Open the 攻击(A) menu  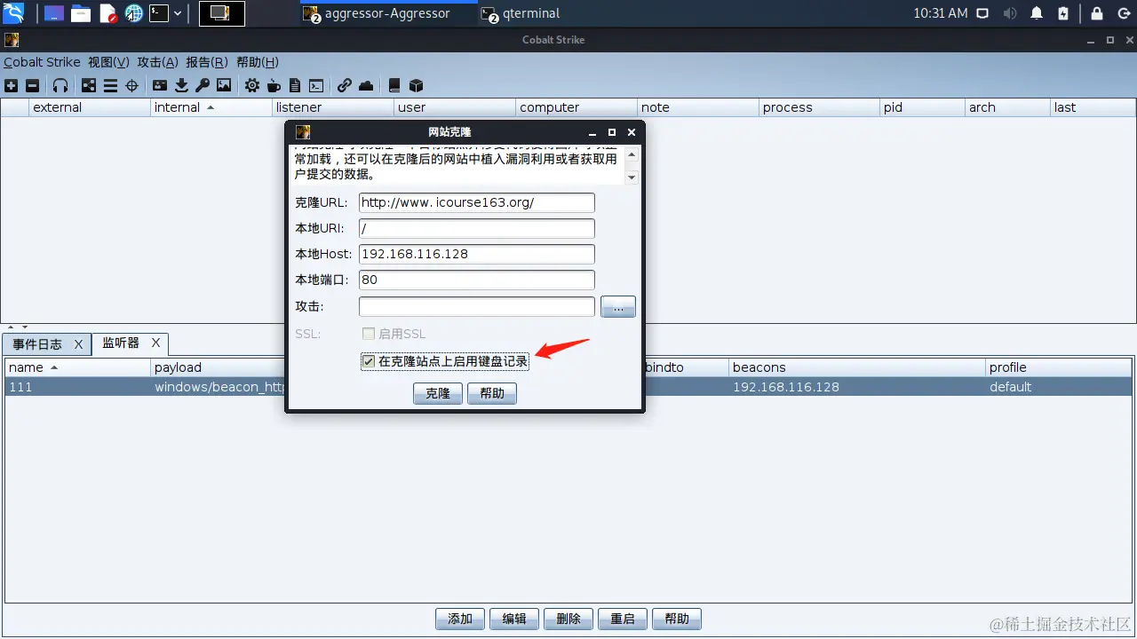[157, 62]
